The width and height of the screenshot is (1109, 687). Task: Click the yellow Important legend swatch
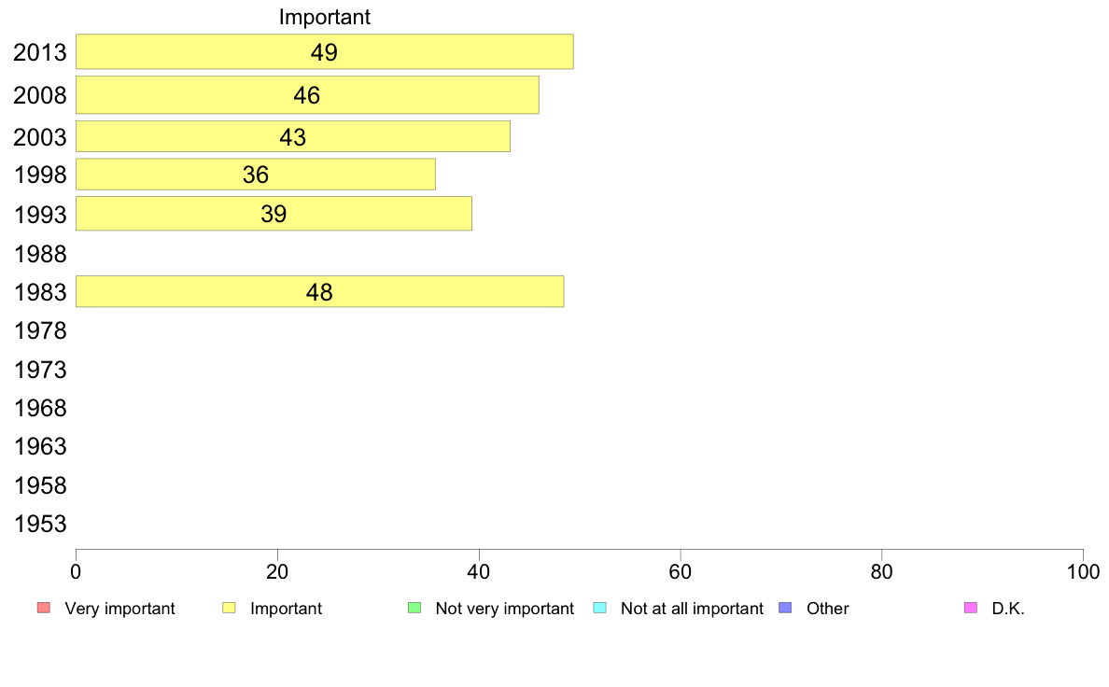coord(229,608)
